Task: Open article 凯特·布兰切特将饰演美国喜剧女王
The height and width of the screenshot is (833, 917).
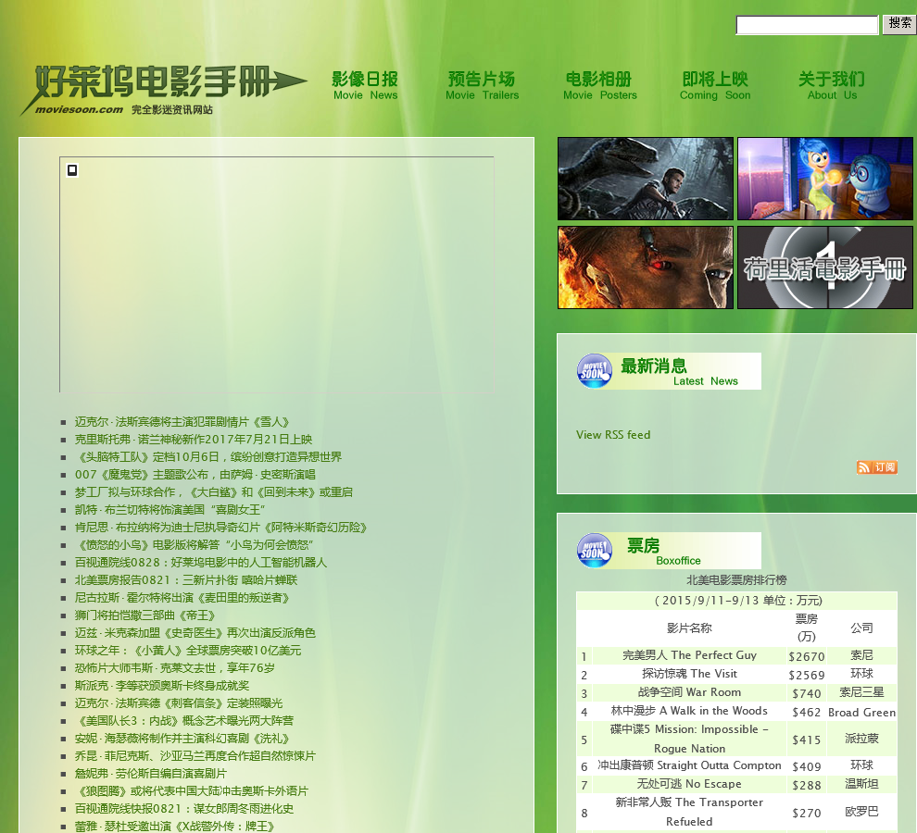Action: pyautogui.click(x=170, y=510)
